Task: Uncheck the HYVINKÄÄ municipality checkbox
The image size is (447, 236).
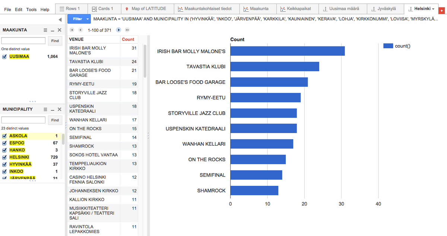Action: [x=4, y=164]
